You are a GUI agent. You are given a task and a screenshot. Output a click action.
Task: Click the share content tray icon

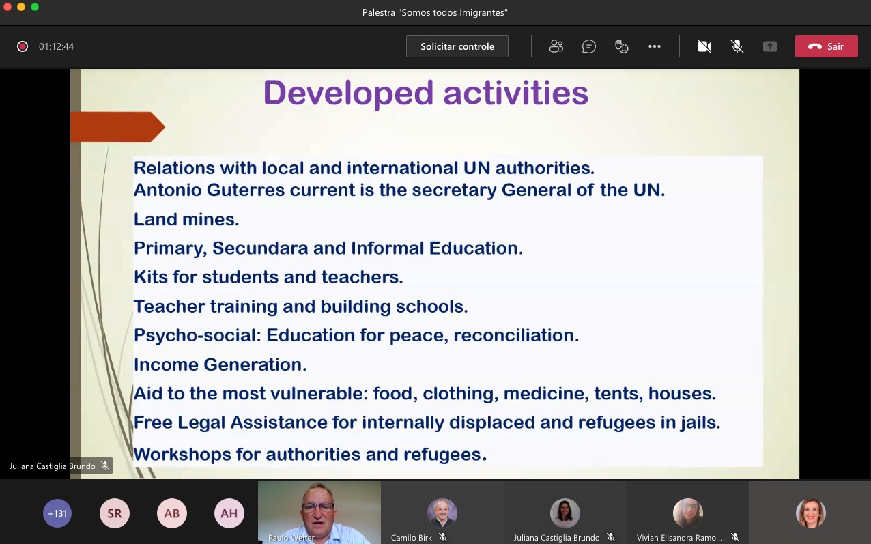click(770, 46)
